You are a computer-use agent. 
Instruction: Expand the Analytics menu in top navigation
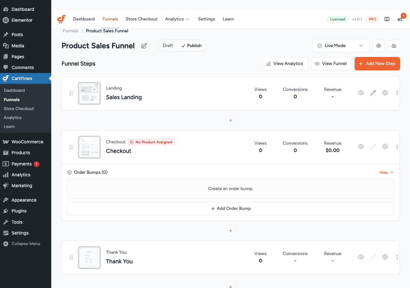pyautogui.click(x=177, y=19)
